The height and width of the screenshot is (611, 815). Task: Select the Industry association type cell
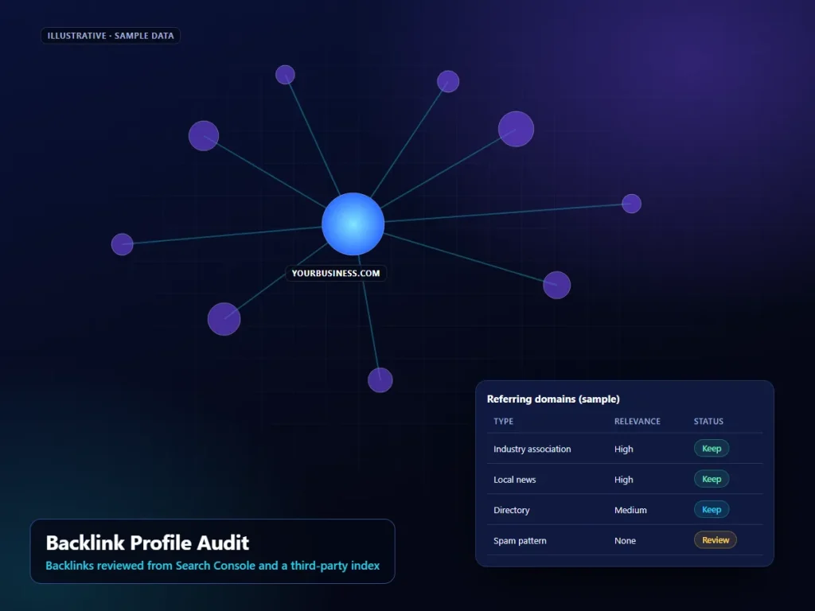point(532,449)
